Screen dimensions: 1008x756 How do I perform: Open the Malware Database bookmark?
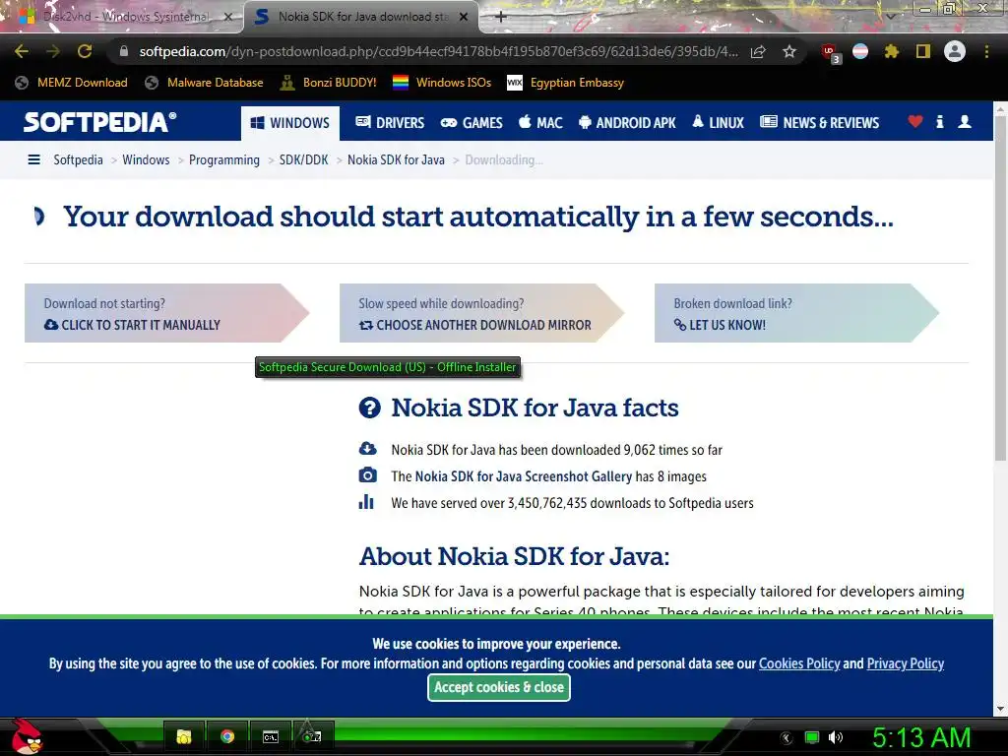click(x=204, y=83)
